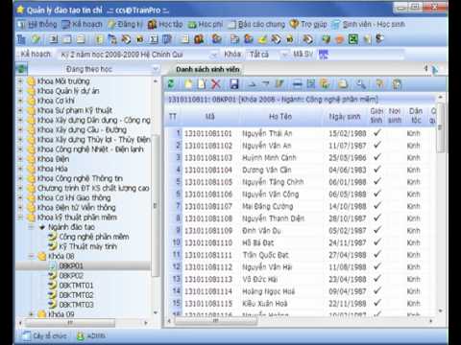This screenshot has width=461, height=345.
Task: Select class 08KTMT03 in tree
Action: [76, 305]
